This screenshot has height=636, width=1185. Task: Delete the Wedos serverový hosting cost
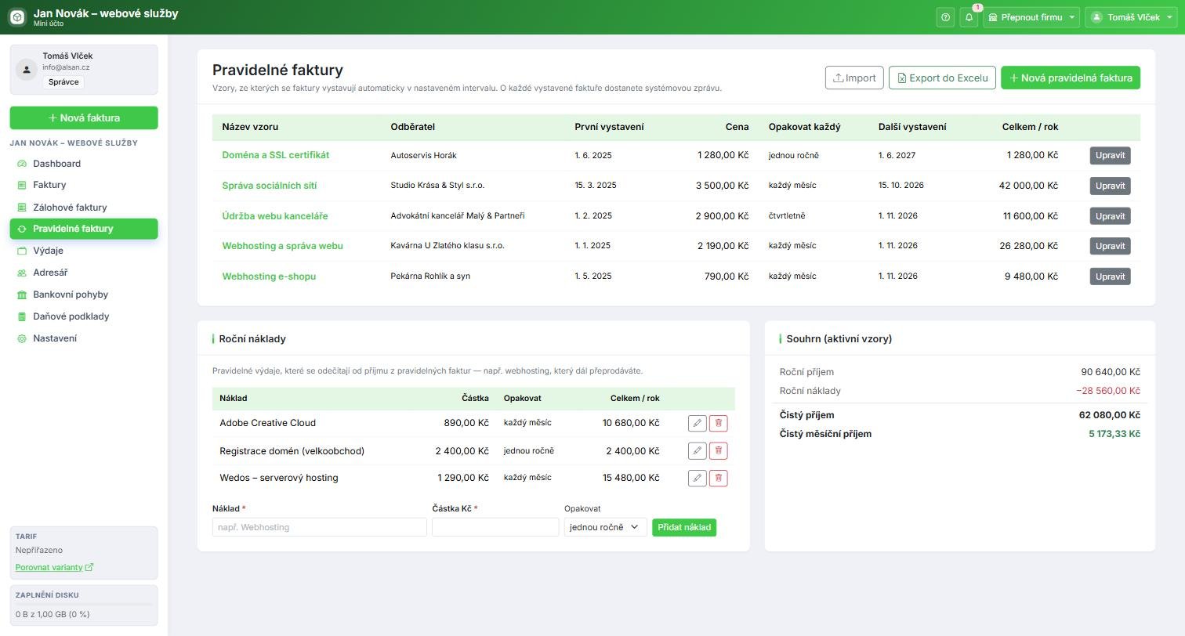tap(718, 478)
